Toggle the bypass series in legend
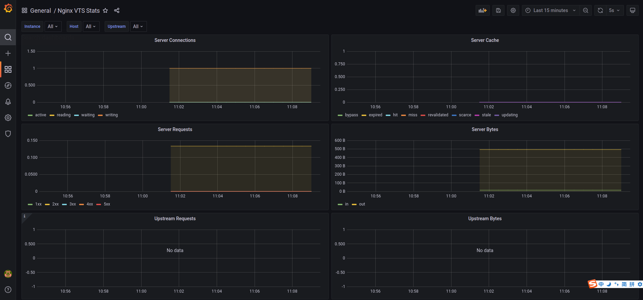643x300 pixels. pos(352,115)
